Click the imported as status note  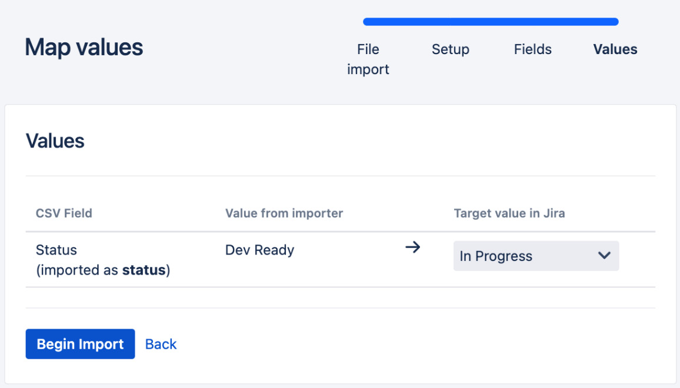point(103,270)
